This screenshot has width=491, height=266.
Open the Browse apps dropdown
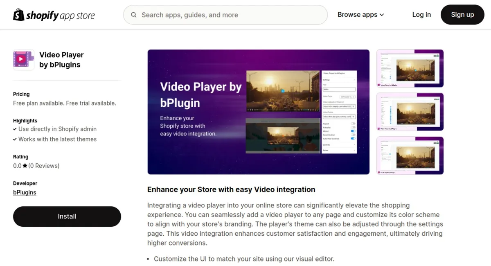tap(360, 15)
